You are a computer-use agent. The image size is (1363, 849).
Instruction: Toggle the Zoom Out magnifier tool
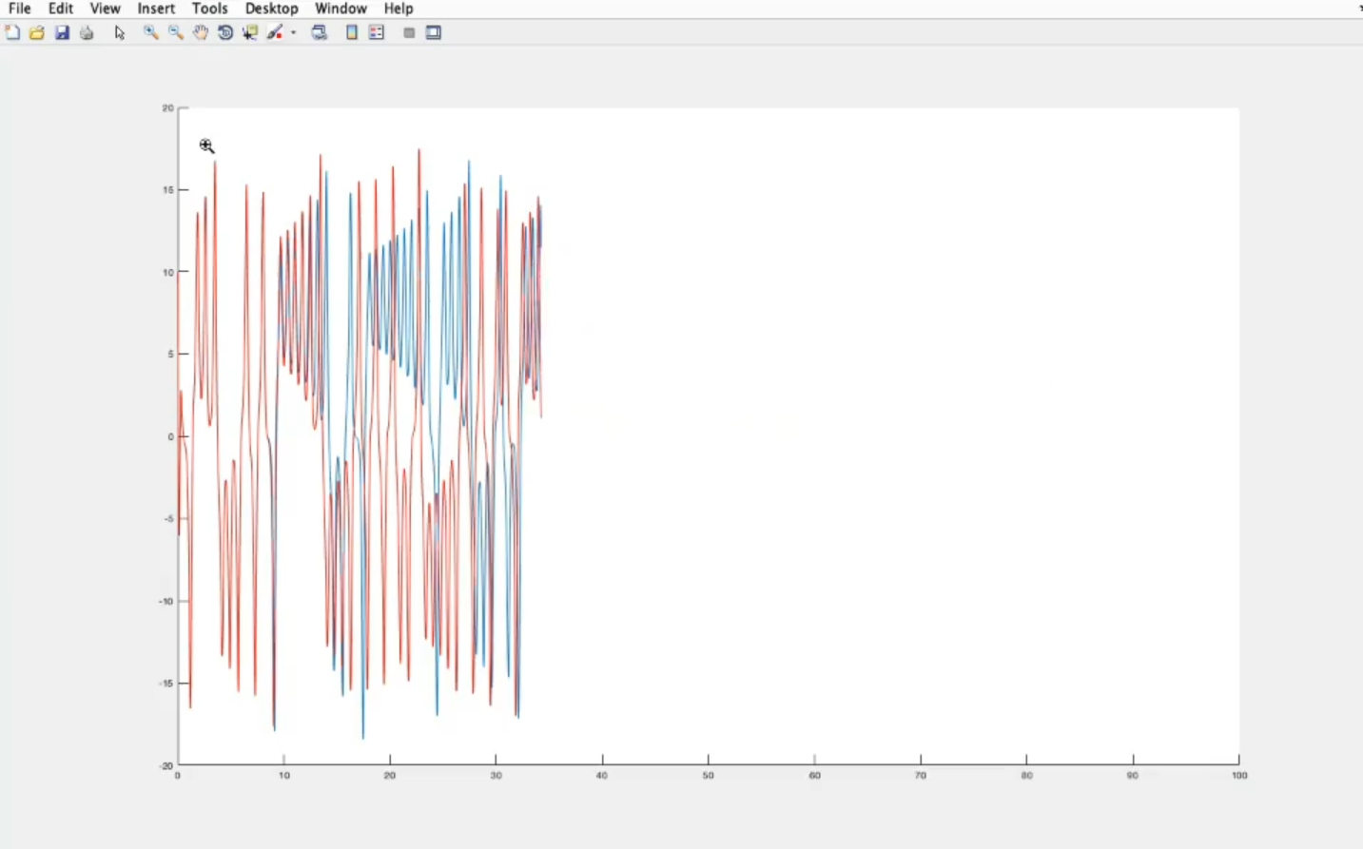click(176, 32)
